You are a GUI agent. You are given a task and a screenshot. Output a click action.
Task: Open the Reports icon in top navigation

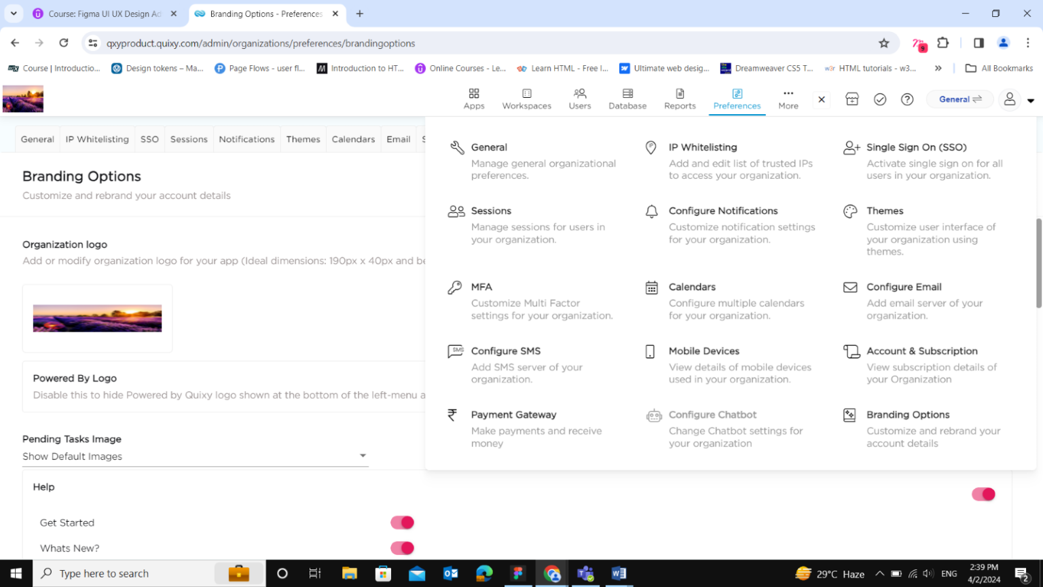tap(680, 94)
